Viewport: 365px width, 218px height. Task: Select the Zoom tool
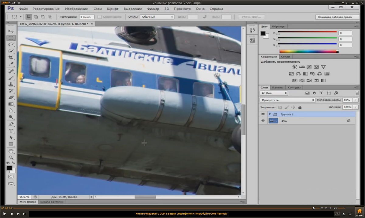(11, 157)
